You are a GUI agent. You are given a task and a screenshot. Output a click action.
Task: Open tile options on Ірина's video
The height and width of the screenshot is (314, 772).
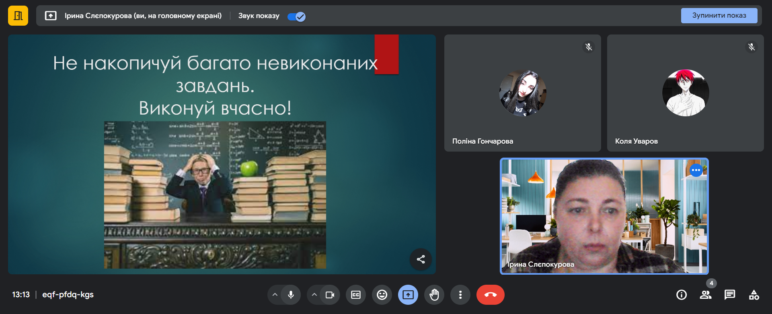point(696,170)
